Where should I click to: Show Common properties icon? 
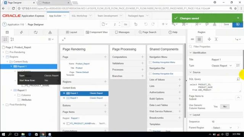[x=192, y=39]
